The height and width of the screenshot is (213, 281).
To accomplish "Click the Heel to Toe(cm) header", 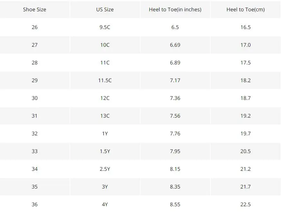I will tap(246, 9).
